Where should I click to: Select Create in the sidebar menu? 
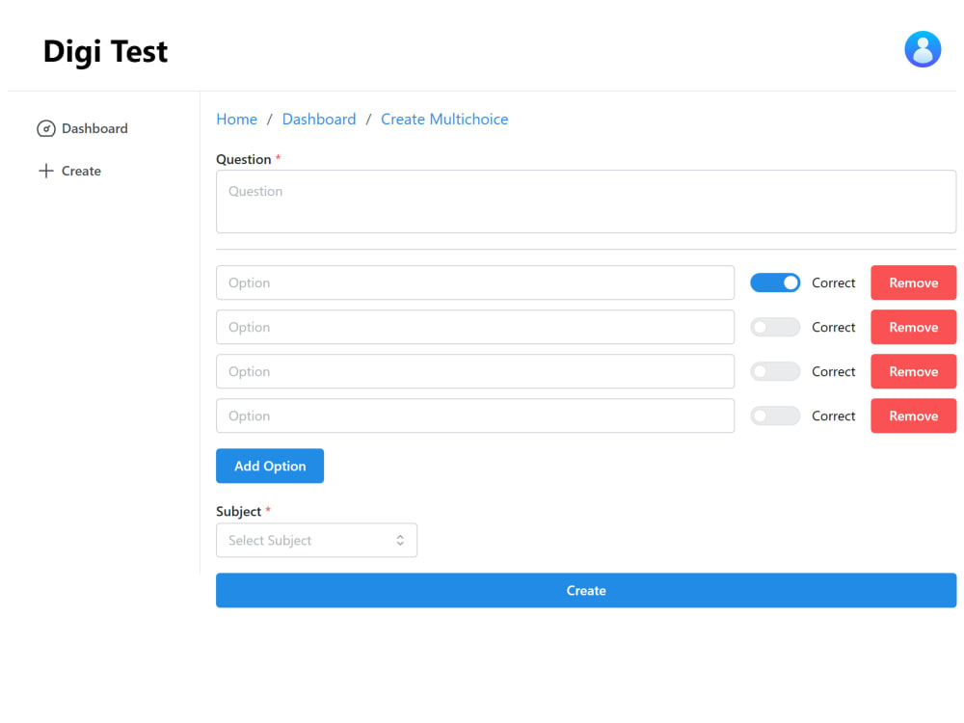(83, 171)
